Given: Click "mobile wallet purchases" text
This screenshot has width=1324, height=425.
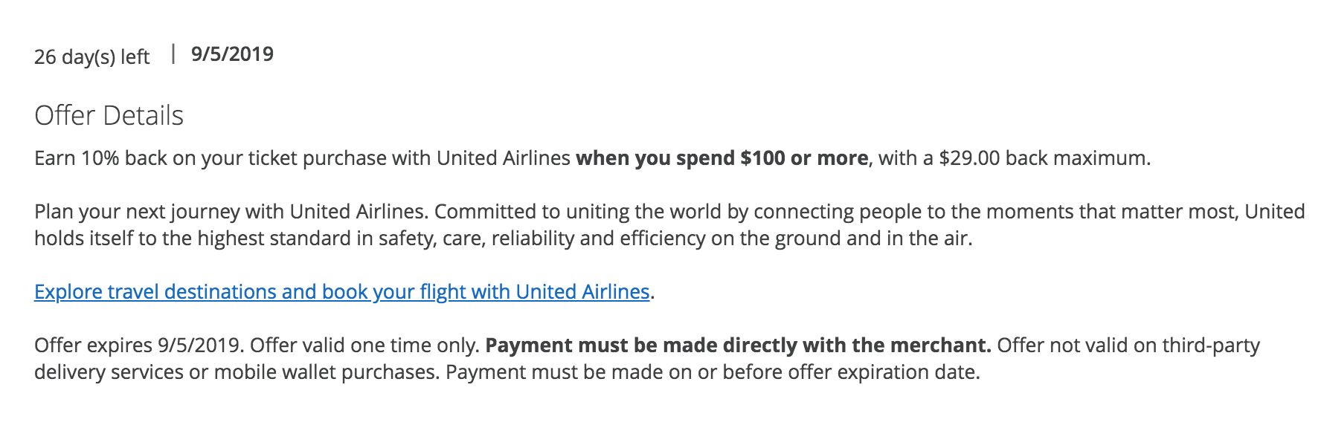Looking at the screenshot, I should tap(326, 372).
